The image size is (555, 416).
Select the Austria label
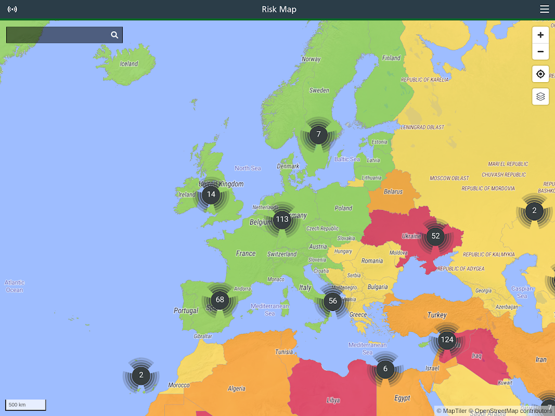(318, 246)
